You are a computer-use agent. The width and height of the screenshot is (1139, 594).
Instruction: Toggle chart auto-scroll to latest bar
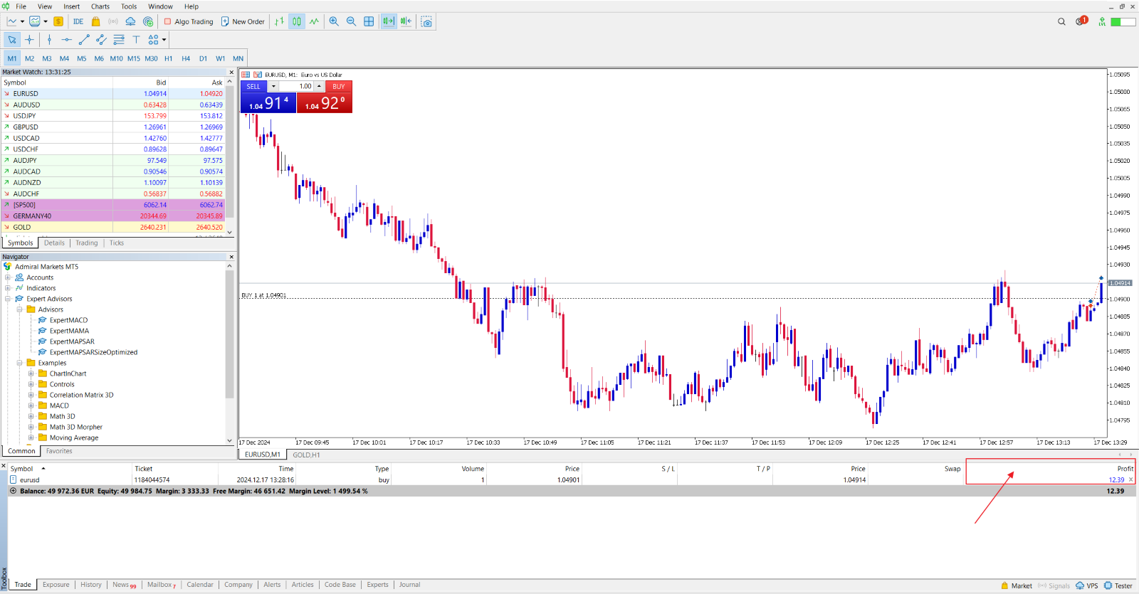coord(388,21)
